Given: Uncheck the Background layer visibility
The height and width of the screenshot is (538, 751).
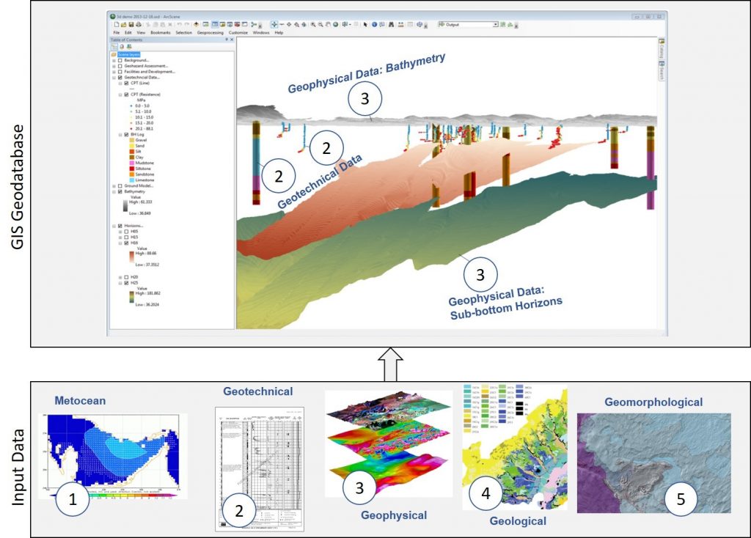Looking at the screenshot, I should [x=120, y=61].
